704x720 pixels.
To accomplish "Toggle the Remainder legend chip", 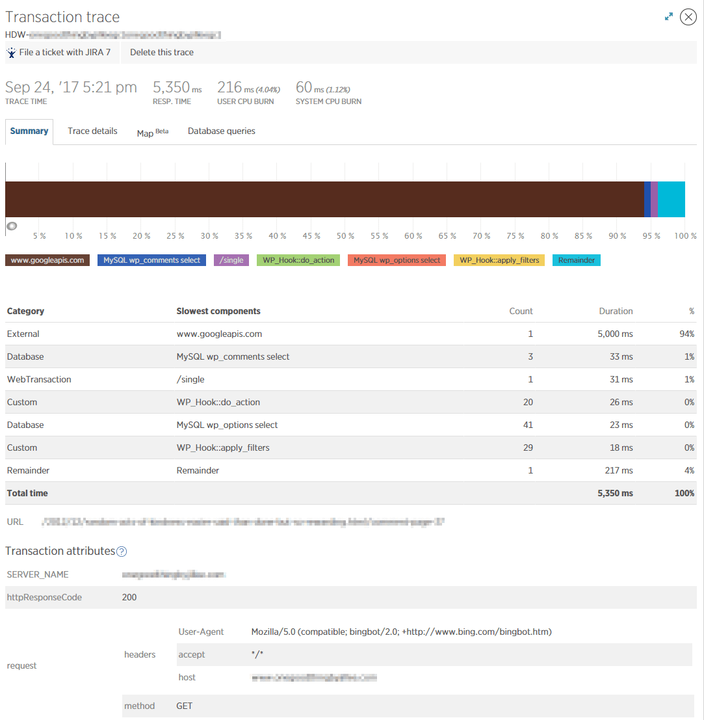I will pyautogui.click(x=576, y=260).
